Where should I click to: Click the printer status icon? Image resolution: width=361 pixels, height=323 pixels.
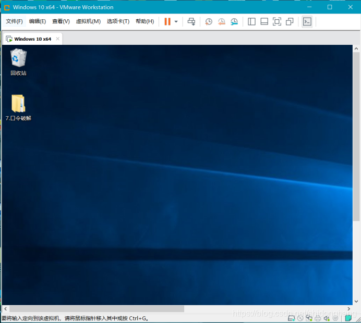coord(318,318)
